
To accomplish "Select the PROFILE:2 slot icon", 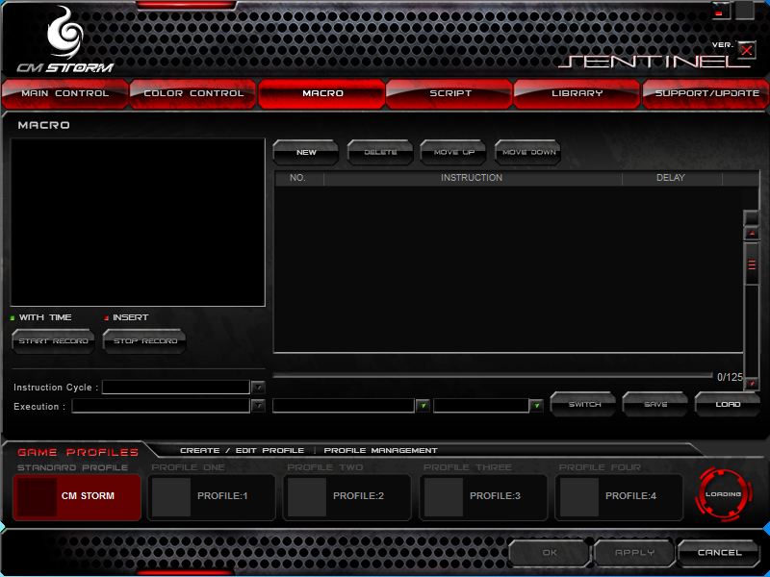I will (307, 496).
